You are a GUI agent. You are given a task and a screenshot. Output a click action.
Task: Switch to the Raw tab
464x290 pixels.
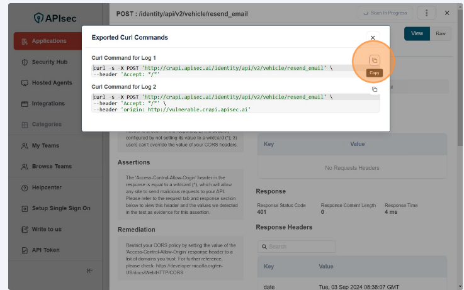(441, 33)
